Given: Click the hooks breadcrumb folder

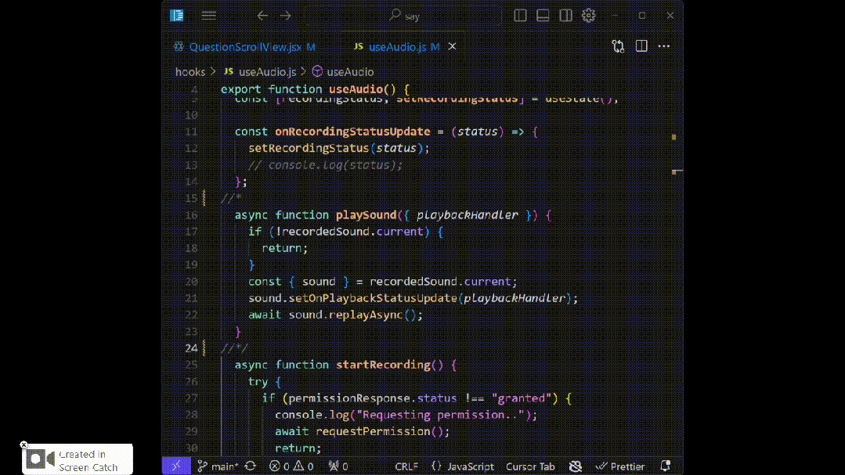Looking at the screenshot, I should pos(190,72).
